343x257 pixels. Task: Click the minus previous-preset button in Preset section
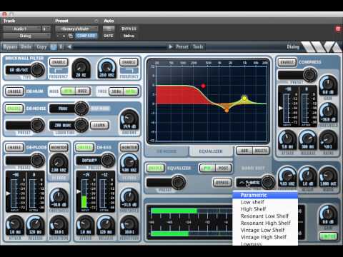[58, 36]
